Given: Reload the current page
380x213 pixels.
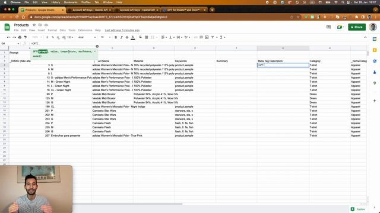Looking at the screenshot, I should coord(17,17).
